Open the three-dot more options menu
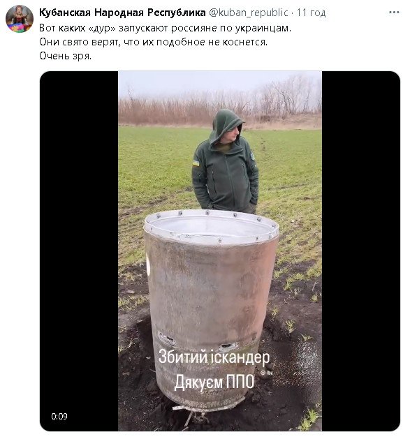The image size is (410, 439). click(x=394, y=13)
